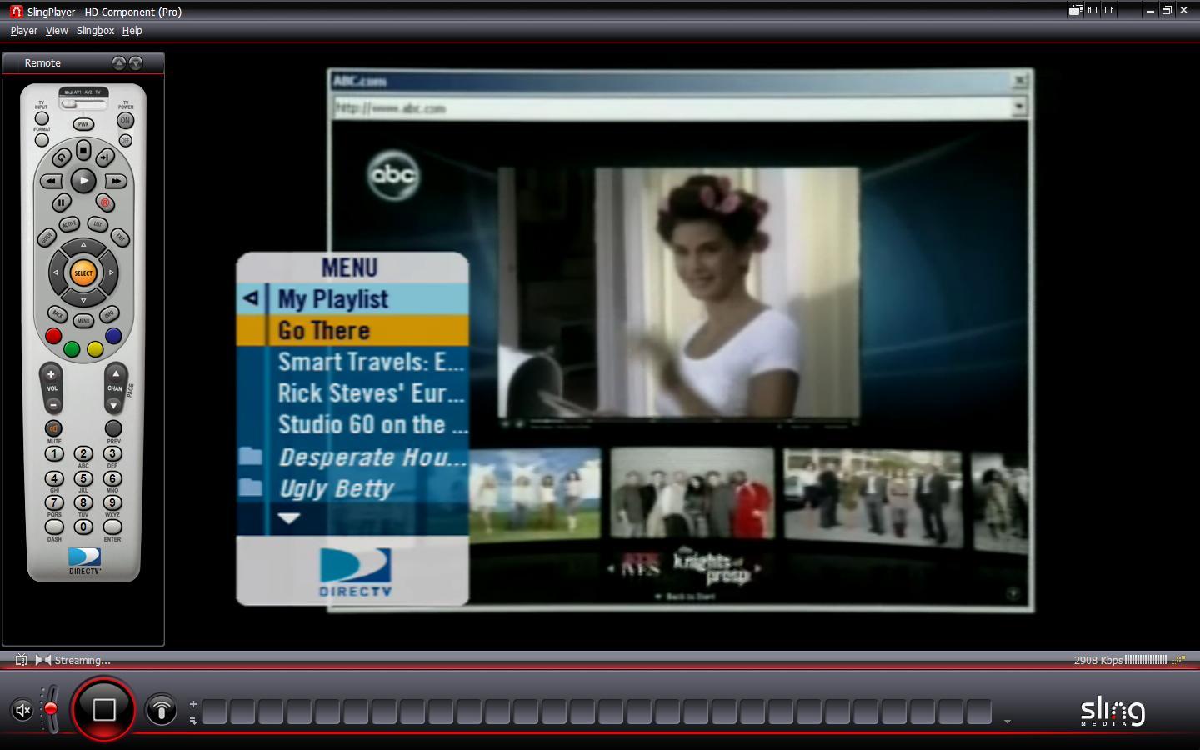Image resolution: width=1200 pixels, height=750 pixels.
Task: Open the favorites overflow dropdown arrow
Action: coord(1007,722)
